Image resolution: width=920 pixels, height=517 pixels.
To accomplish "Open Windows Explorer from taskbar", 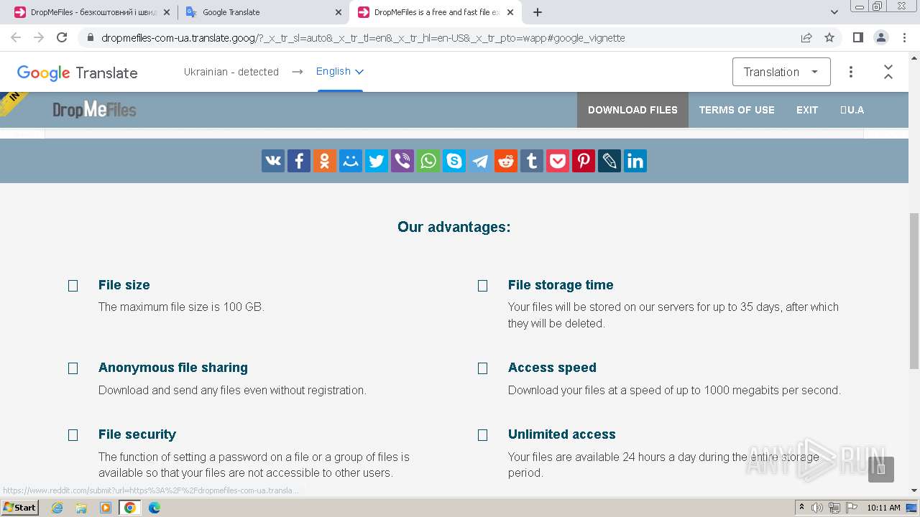I will click(81, 508).
